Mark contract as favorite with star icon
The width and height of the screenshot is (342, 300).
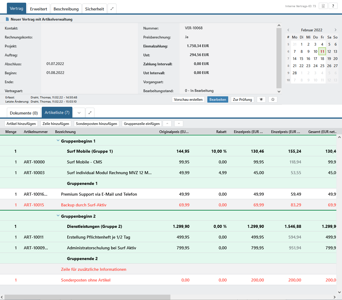273,100
